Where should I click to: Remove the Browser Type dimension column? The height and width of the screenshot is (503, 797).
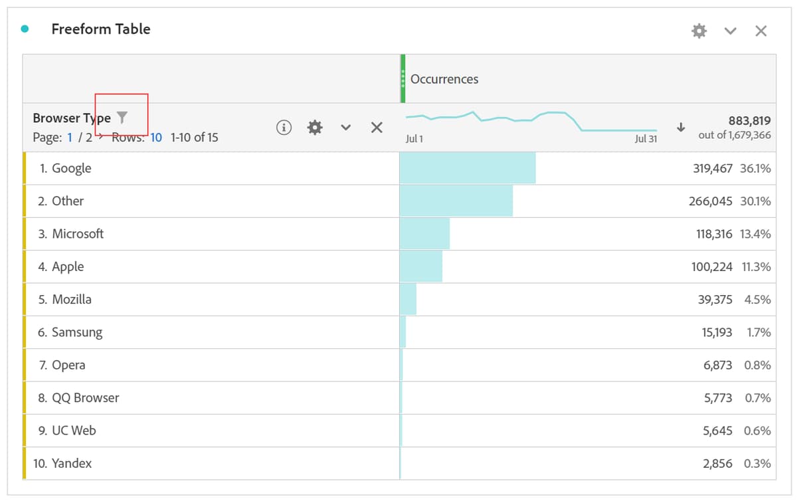[377, 127]
